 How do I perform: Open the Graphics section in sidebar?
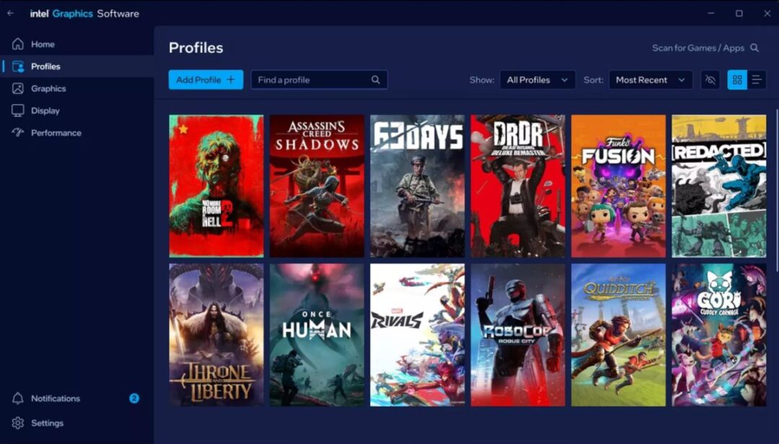pyautogui.click(x=48, y=89)
